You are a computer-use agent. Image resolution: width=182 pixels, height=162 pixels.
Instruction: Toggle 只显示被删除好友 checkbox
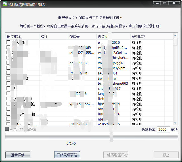pos(7,129)
